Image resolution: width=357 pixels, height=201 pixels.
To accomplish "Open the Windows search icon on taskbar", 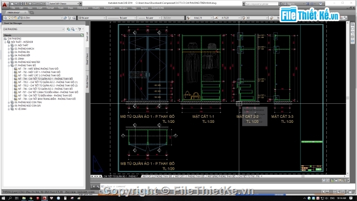I will 10,198.
